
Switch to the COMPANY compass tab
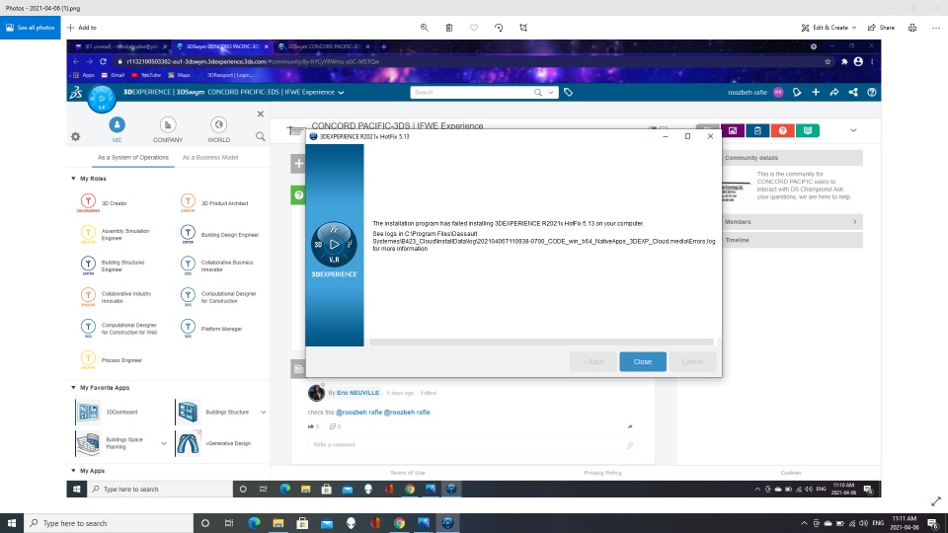coord(168,130)
